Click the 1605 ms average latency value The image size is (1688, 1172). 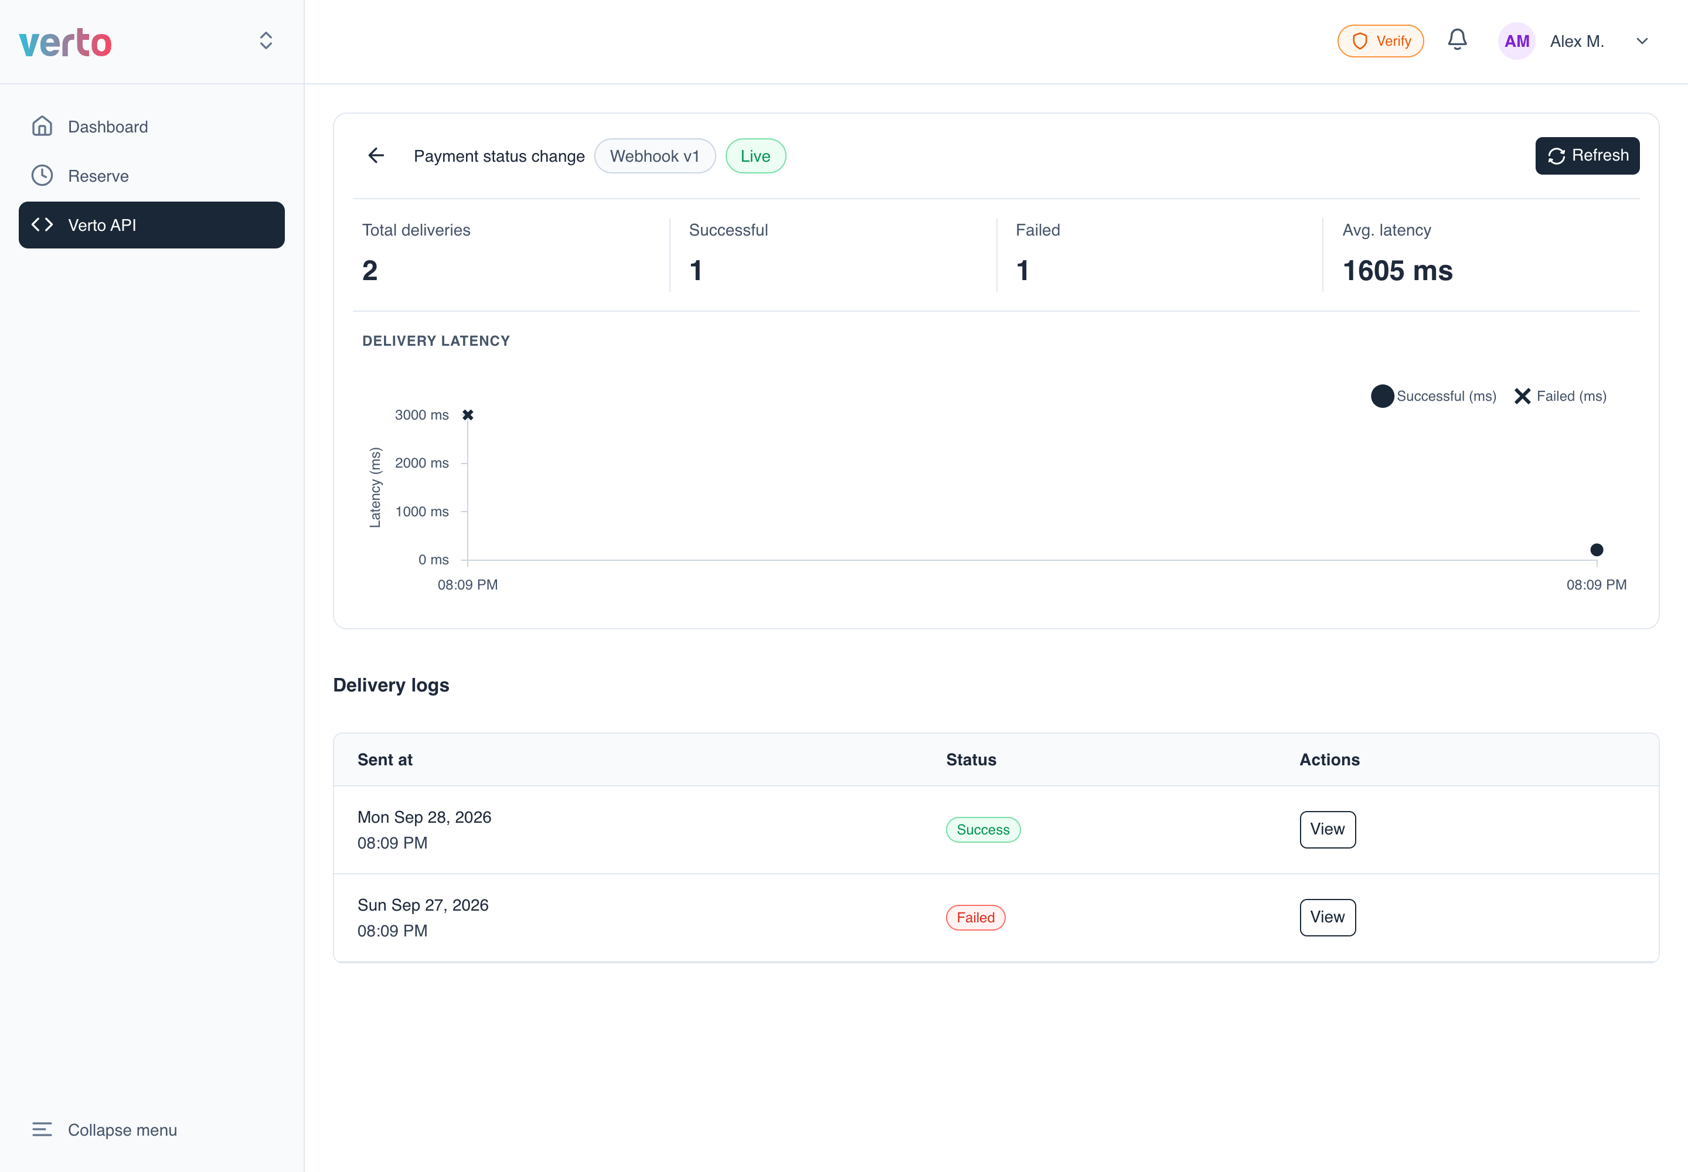pyautogui.click(x=1397, y=270)
